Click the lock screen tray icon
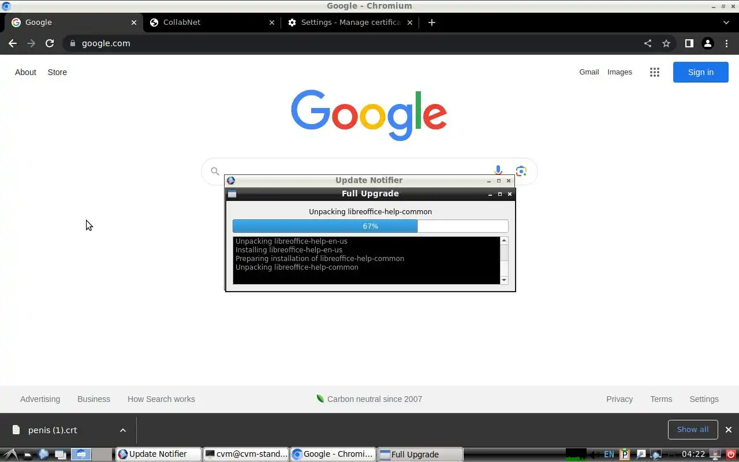The height and width of the screenshot is (462, 739). pos(715,454)
